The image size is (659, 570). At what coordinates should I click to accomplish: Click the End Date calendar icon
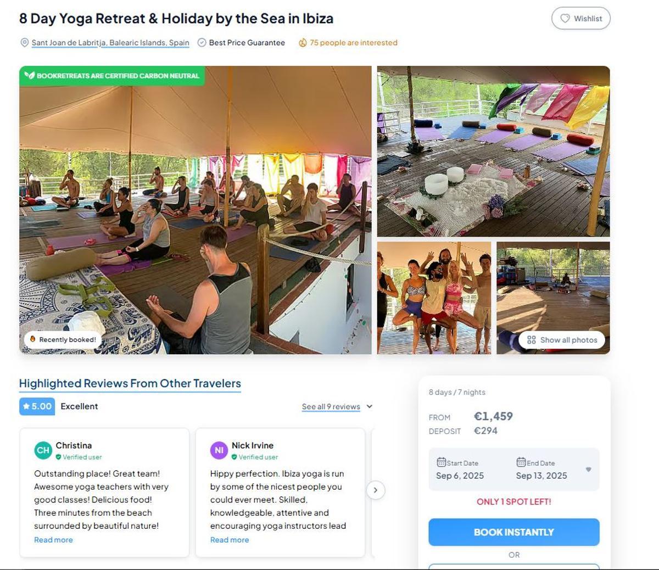coord(521,463)
